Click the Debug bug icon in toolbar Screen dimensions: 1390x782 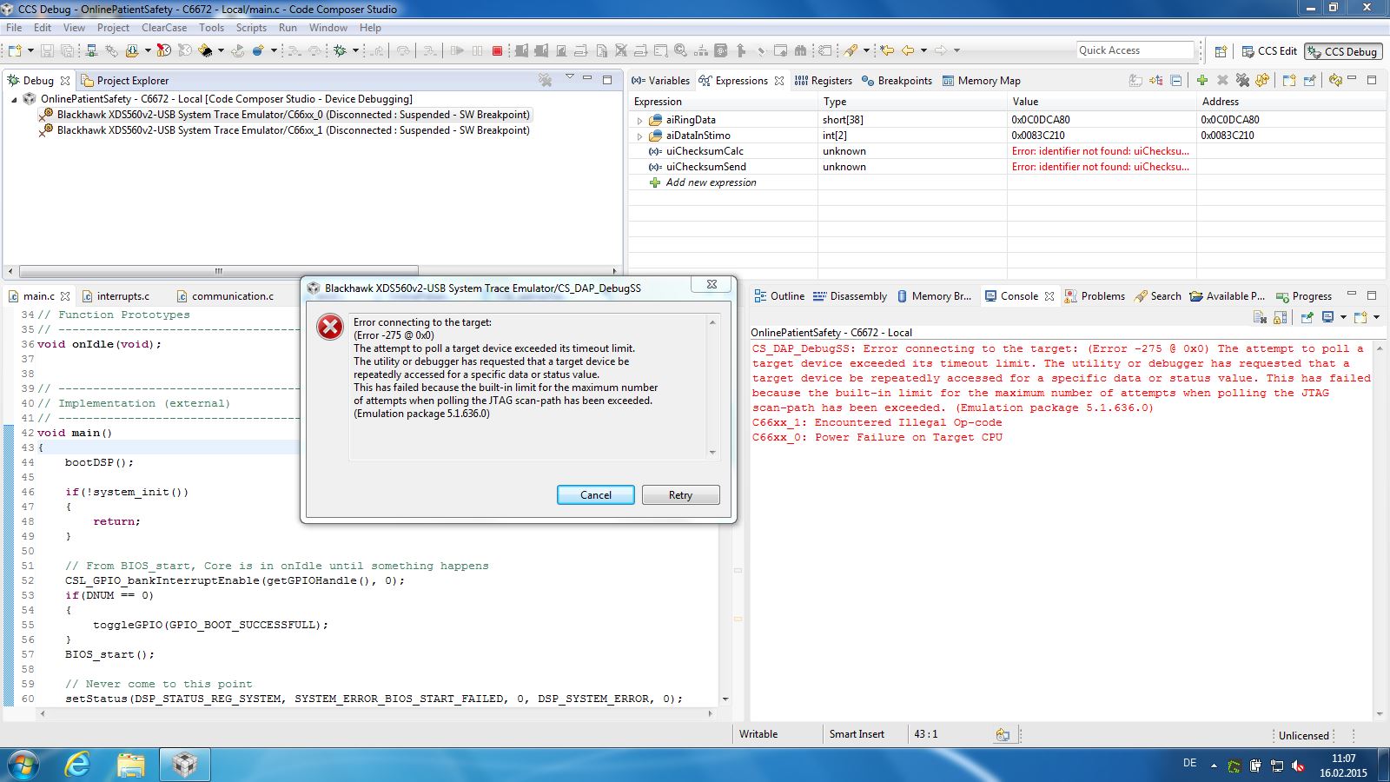click(340, 50)
